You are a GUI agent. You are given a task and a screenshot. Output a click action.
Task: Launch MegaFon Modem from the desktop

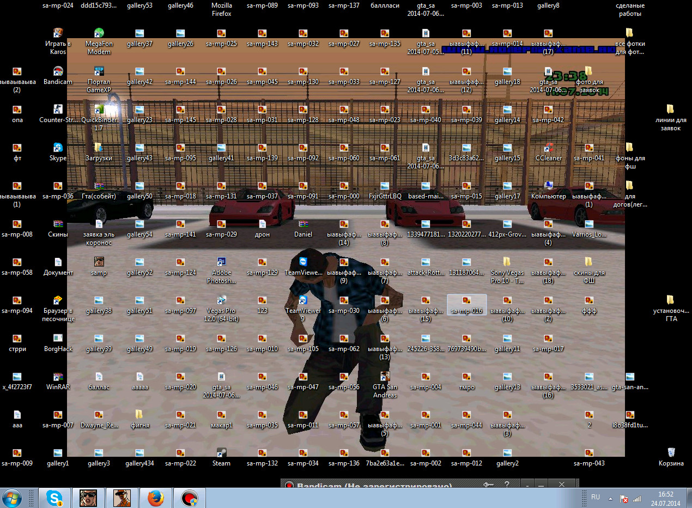pos(99,41)
